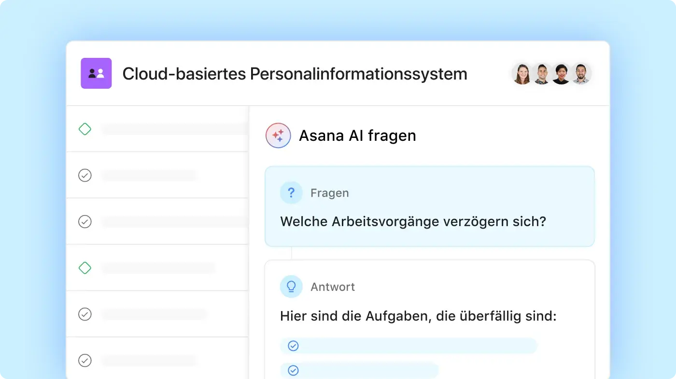Viewport: 676px width, 379px height.
Task: Click the project title Cloud-basiertes Personalinformationssystem
Action: 295,74
